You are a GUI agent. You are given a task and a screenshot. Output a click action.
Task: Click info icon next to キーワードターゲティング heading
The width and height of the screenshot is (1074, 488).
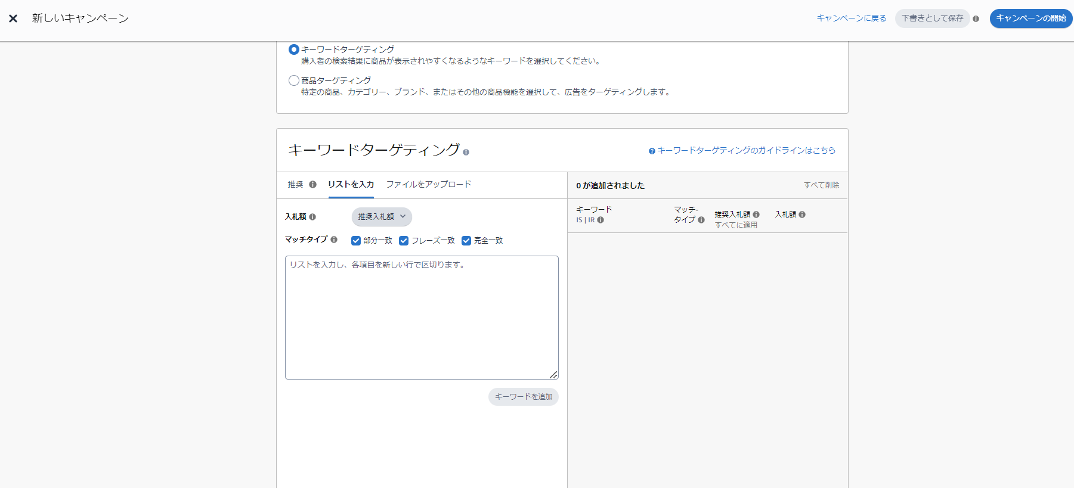tap(466, 152)
